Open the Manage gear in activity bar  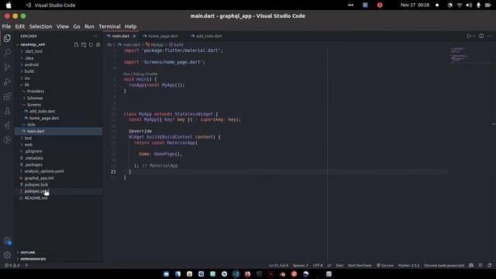coord(7,255)
